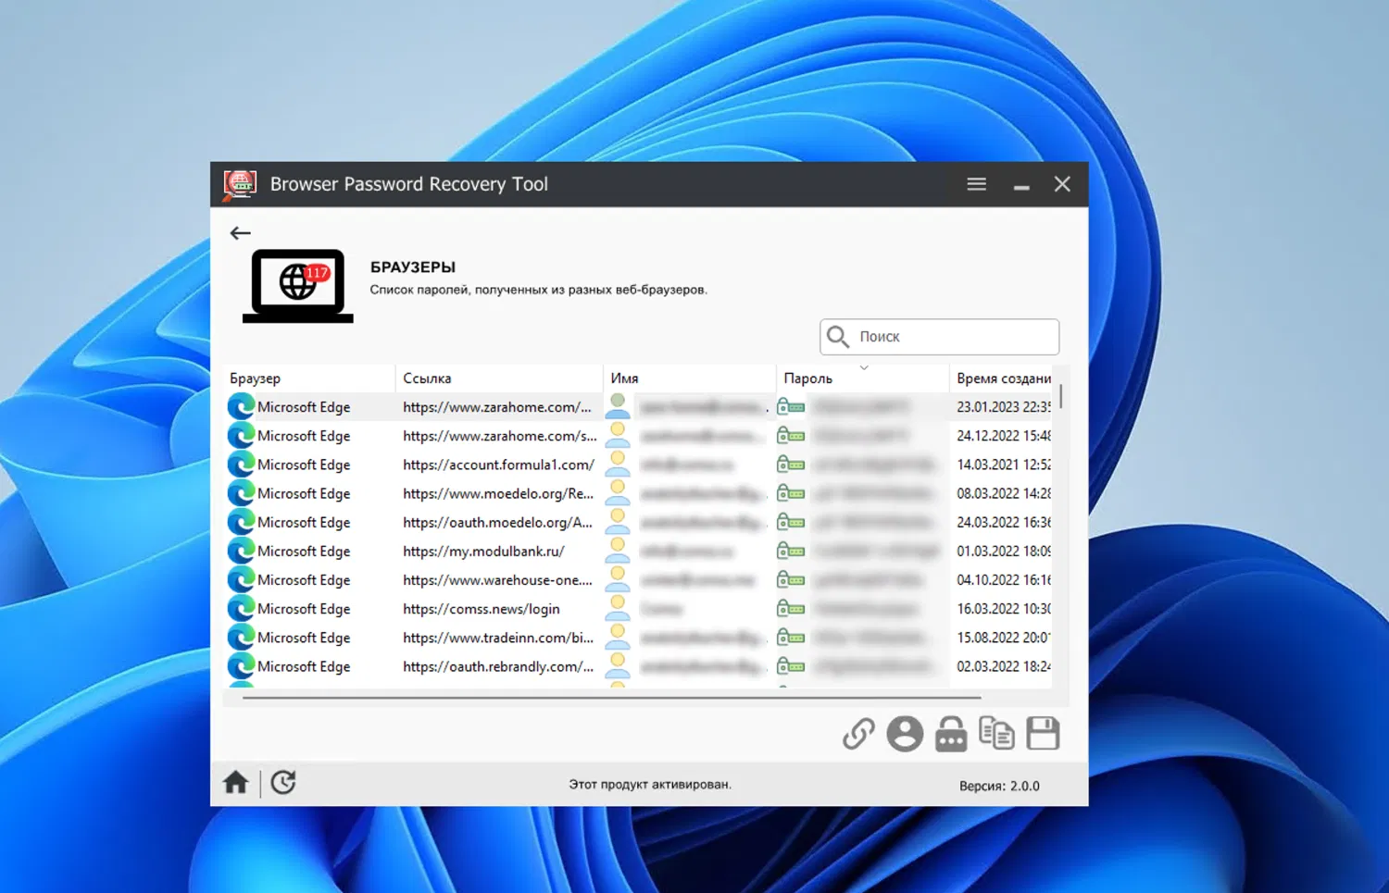Click the copy link chain icon
The image size is (1389, 893).
pos(858,734)
